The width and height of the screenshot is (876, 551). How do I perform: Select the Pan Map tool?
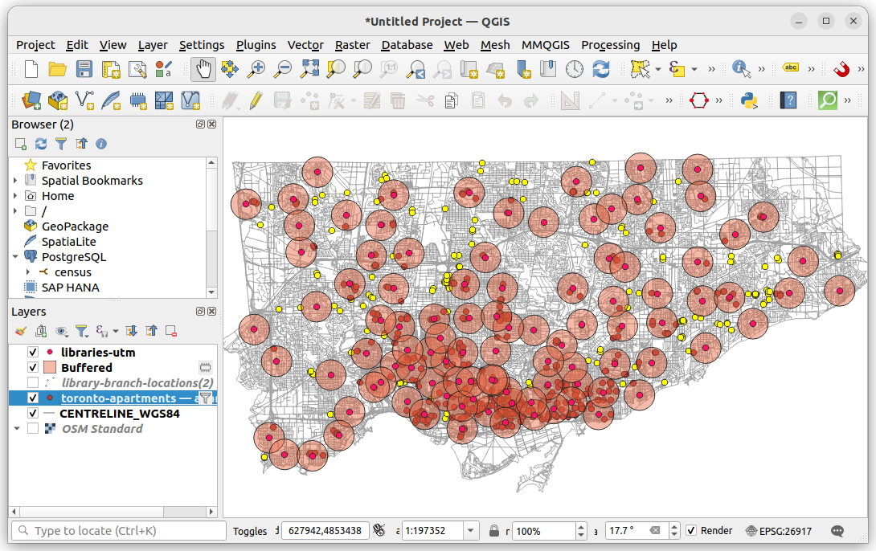[203, 70]
